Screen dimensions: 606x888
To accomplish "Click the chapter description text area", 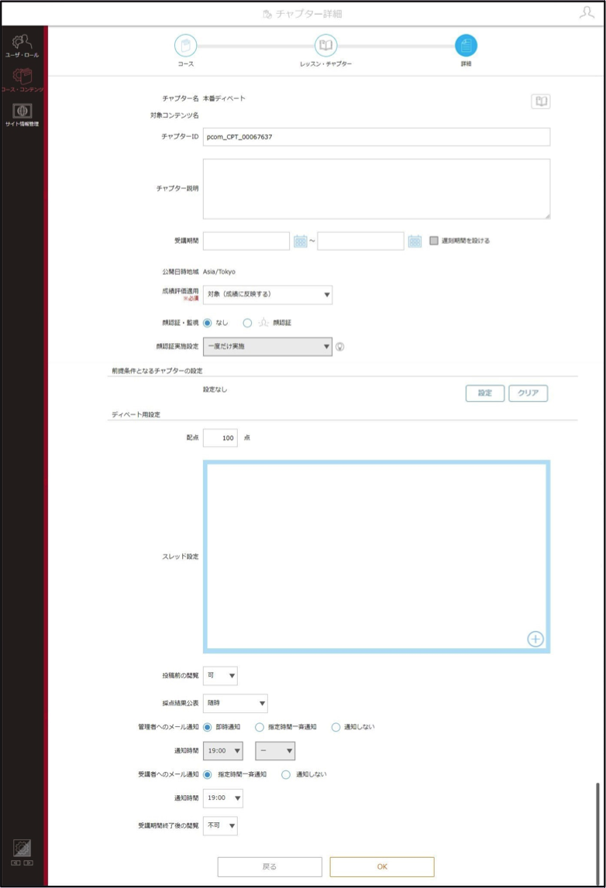I will pyautogui.click(x=377, y=189).
